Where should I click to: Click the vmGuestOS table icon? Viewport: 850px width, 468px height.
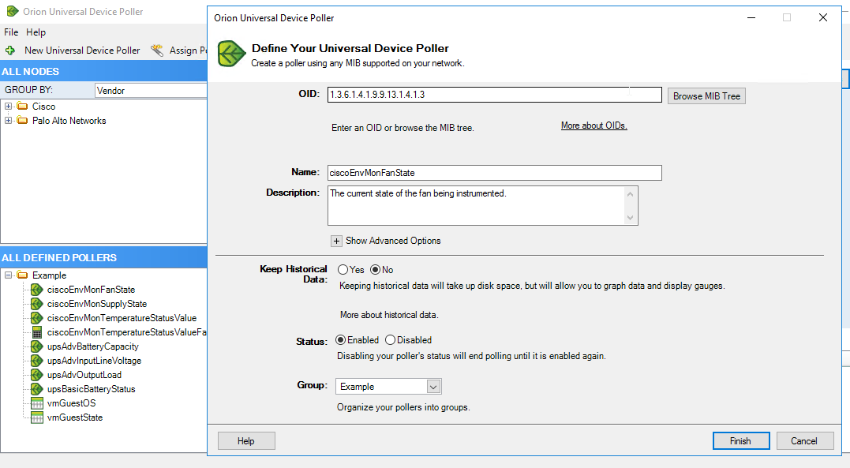(x=37, y=403)
